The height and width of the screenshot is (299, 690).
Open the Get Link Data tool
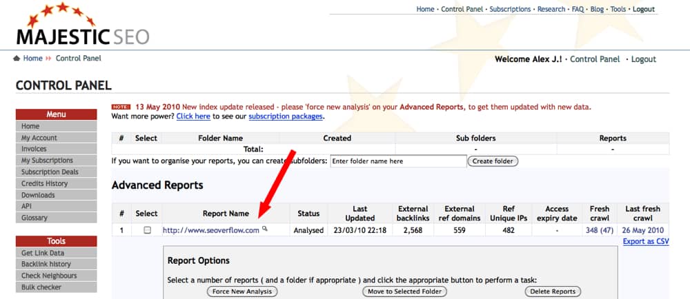[x=57, y=253]
